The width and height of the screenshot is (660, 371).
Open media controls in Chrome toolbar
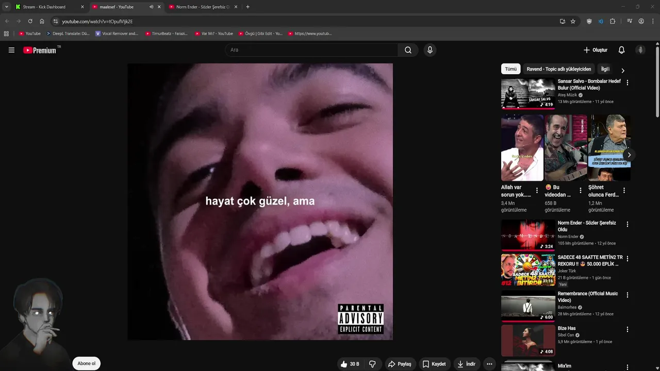(x=630, y=21)
